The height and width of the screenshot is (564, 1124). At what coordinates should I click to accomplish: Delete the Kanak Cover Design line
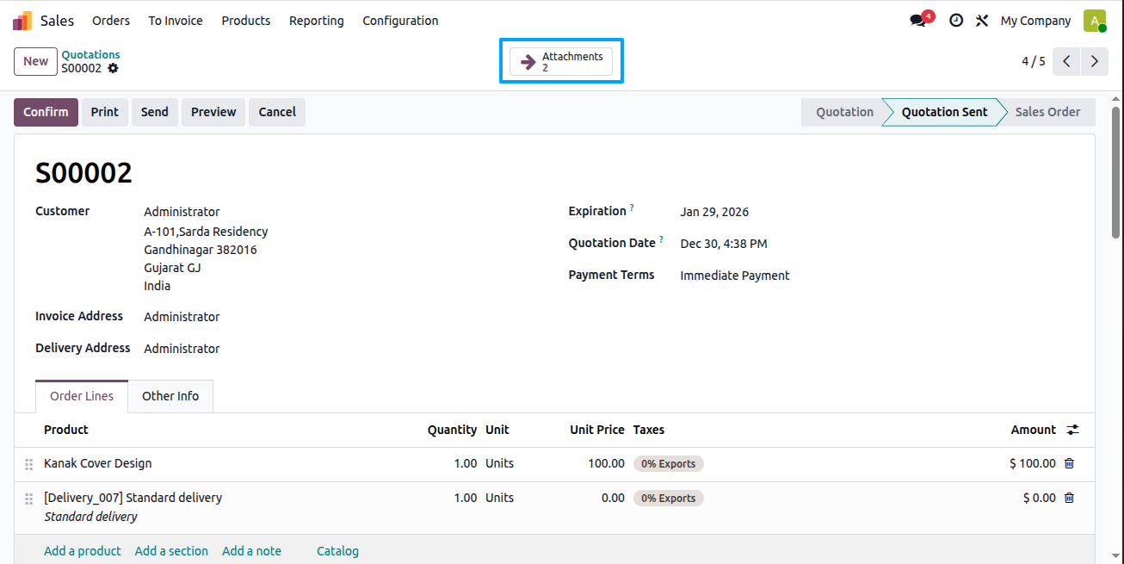1069,463
